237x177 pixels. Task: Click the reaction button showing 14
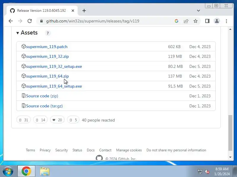[x=41, y=120]
